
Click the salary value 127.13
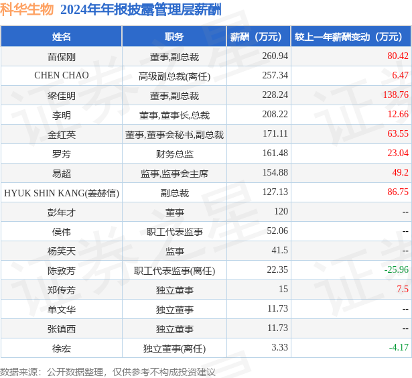point(275,192)
